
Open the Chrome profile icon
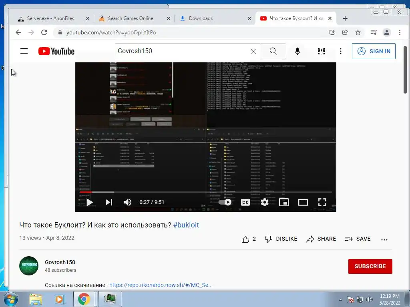386,32
